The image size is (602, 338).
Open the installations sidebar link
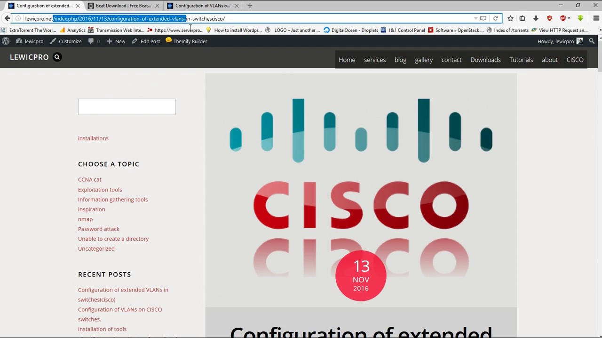click(x=93, y=138)
